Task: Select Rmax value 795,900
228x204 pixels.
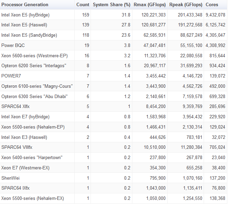Action: [158, 178]
